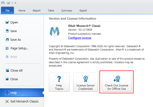Follow the Configure License link

(x=80, y=38)
